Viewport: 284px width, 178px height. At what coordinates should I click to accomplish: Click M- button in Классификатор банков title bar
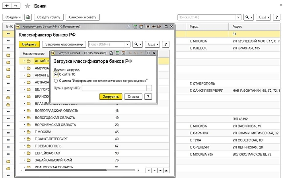159,27
